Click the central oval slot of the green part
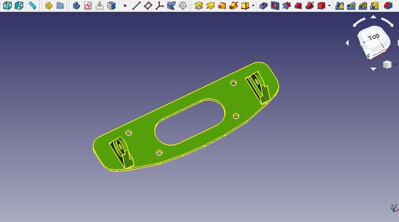Screen dimensions: 399x222 click(x=190, y=121)
